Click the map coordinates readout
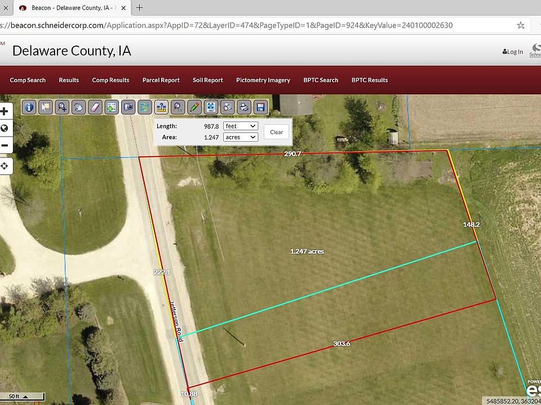The height and width of the screenshot is (405, 541). point(512,401)
